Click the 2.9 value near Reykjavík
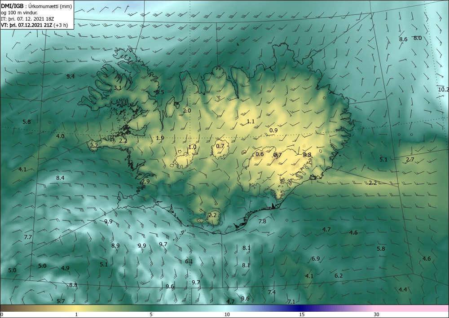 pos(145,182)
